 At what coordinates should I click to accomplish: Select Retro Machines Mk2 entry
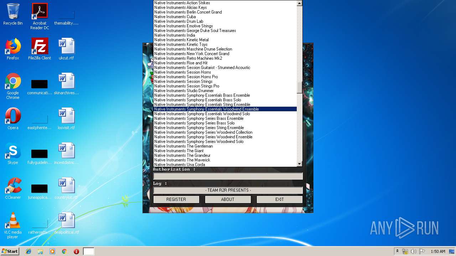pyautogui.click(x=225, y=58)
